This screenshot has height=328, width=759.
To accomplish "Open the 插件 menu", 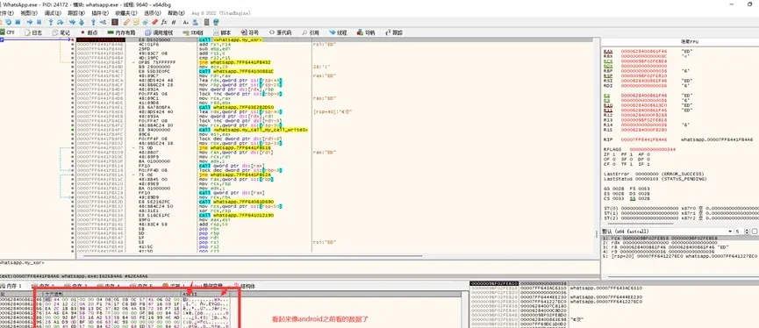I will (x=100, y=13).
